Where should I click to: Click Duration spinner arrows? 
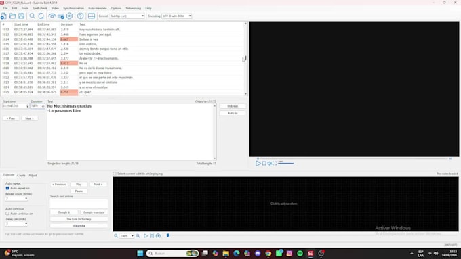coord(43,106)
